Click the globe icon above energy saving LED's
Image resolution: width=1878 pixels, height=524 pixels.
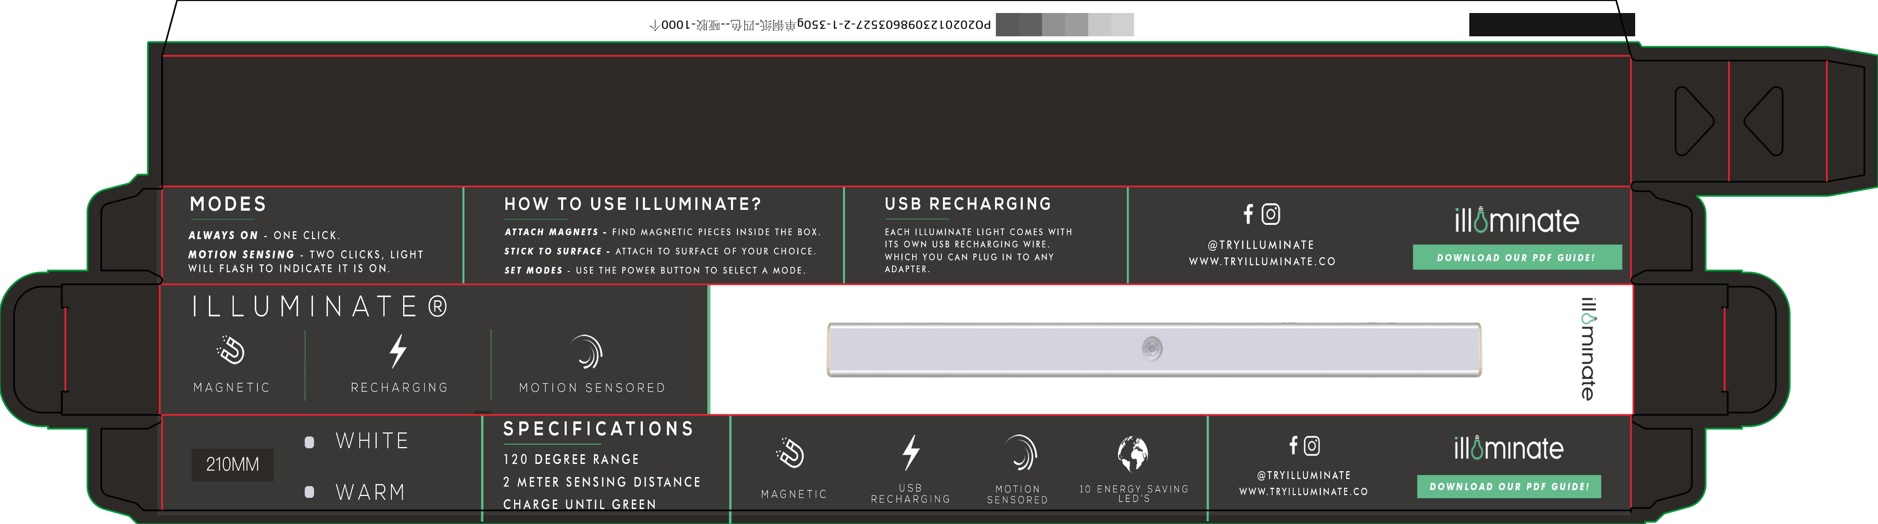(1133, 454)
